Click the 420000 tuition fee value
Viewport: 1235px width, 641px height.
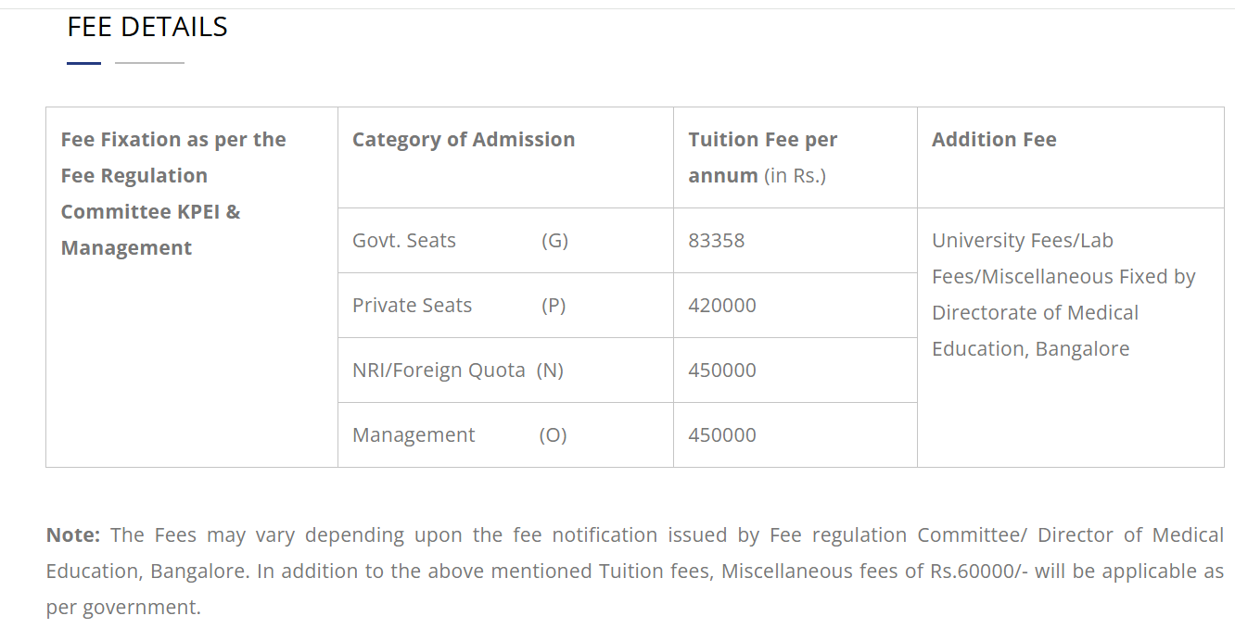point(721,306)
